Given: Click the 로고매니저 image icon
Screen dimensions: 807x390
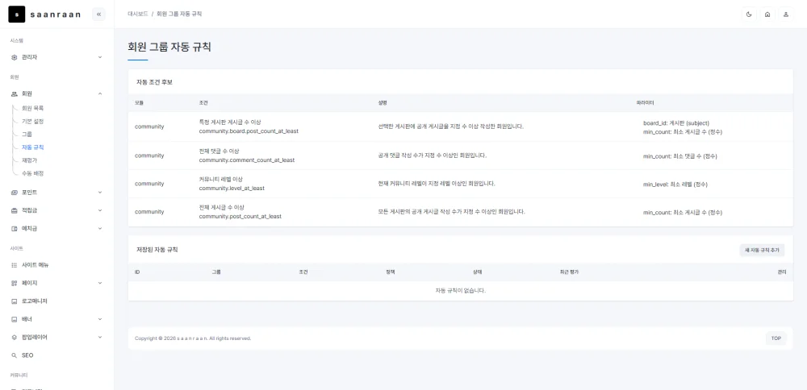Looking at the screenshot, I should tap(15, 301).
